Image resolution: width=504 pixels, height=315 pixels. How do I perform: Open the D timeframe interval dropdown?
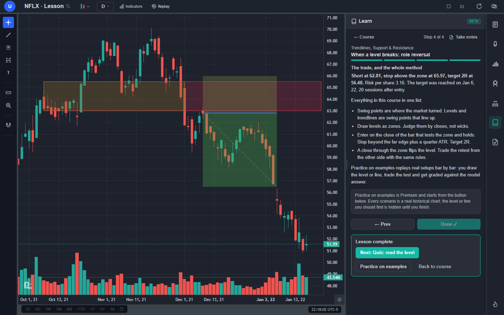point(105,6)
